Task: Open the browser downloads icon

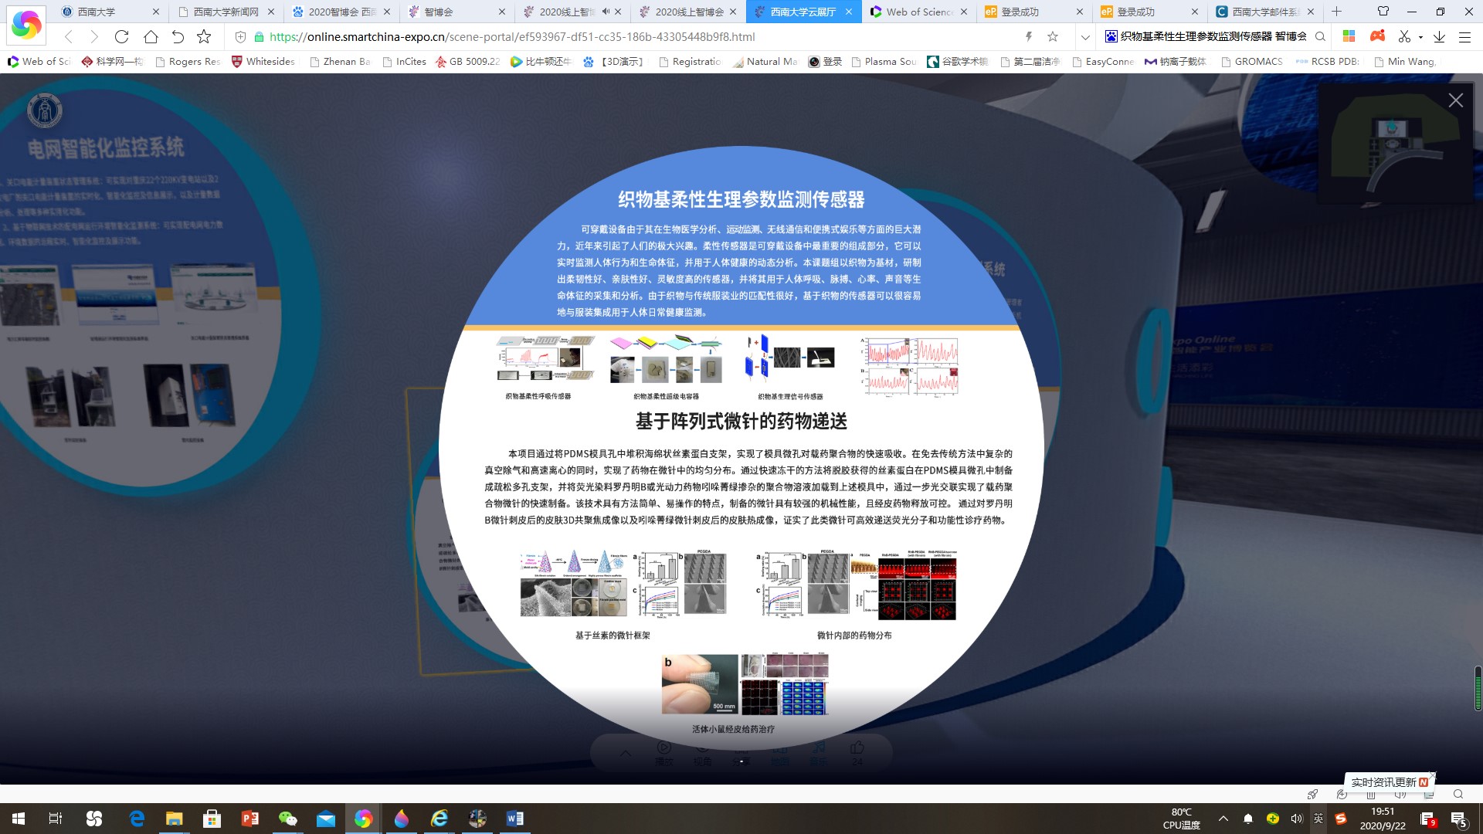Action: [1439, 36]
